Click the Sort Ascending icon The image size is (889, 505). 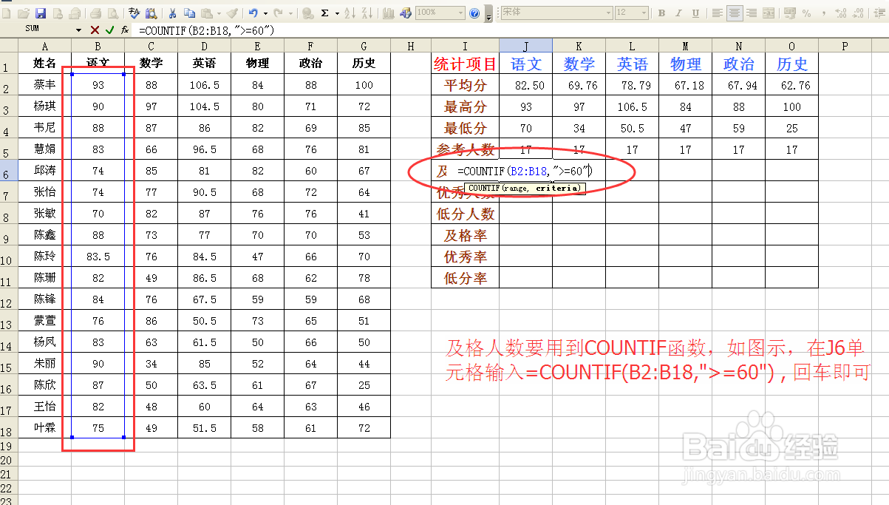(x=348, y=13)
